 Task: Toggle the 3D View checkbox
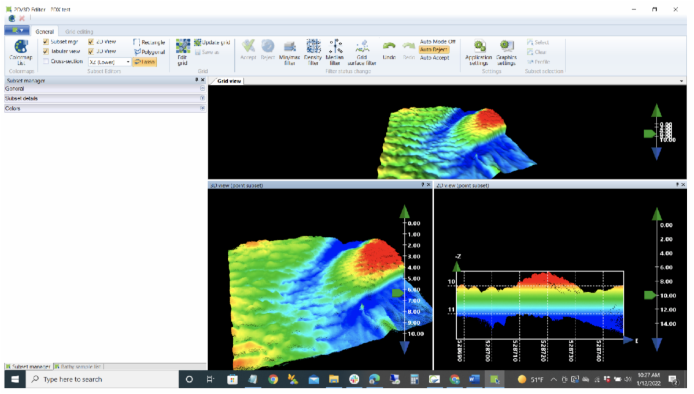[x=91, y=51]
